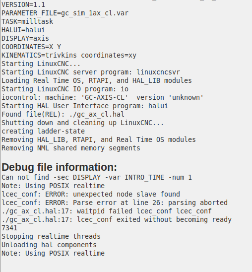Click the number 7341 line
The height and width of the screenshot is (272, 252).
coord(9,228)
